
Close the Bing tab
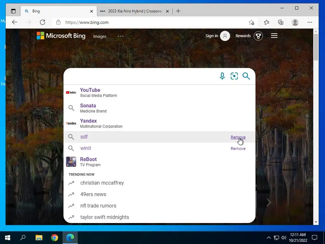click(x=91, y=11)
